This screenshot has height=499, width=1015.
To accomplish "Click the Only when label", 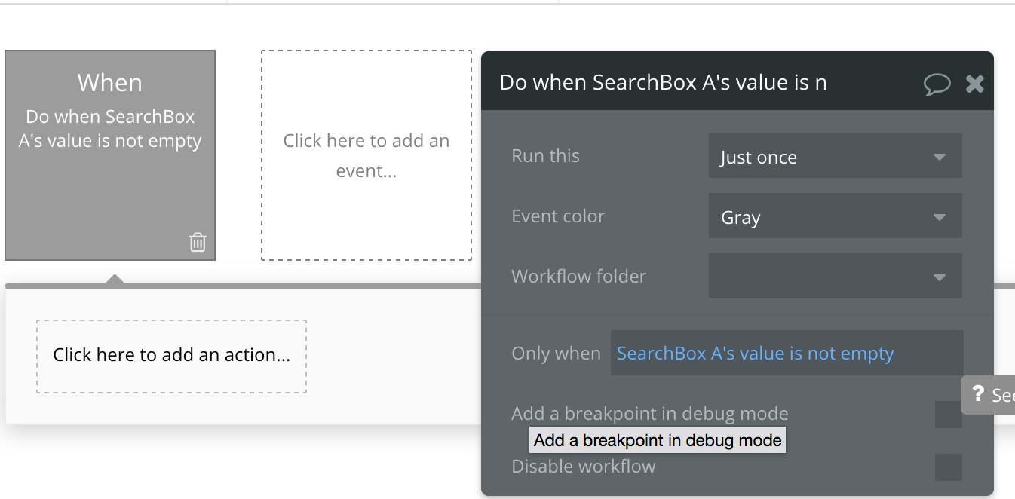I will 556,354.
